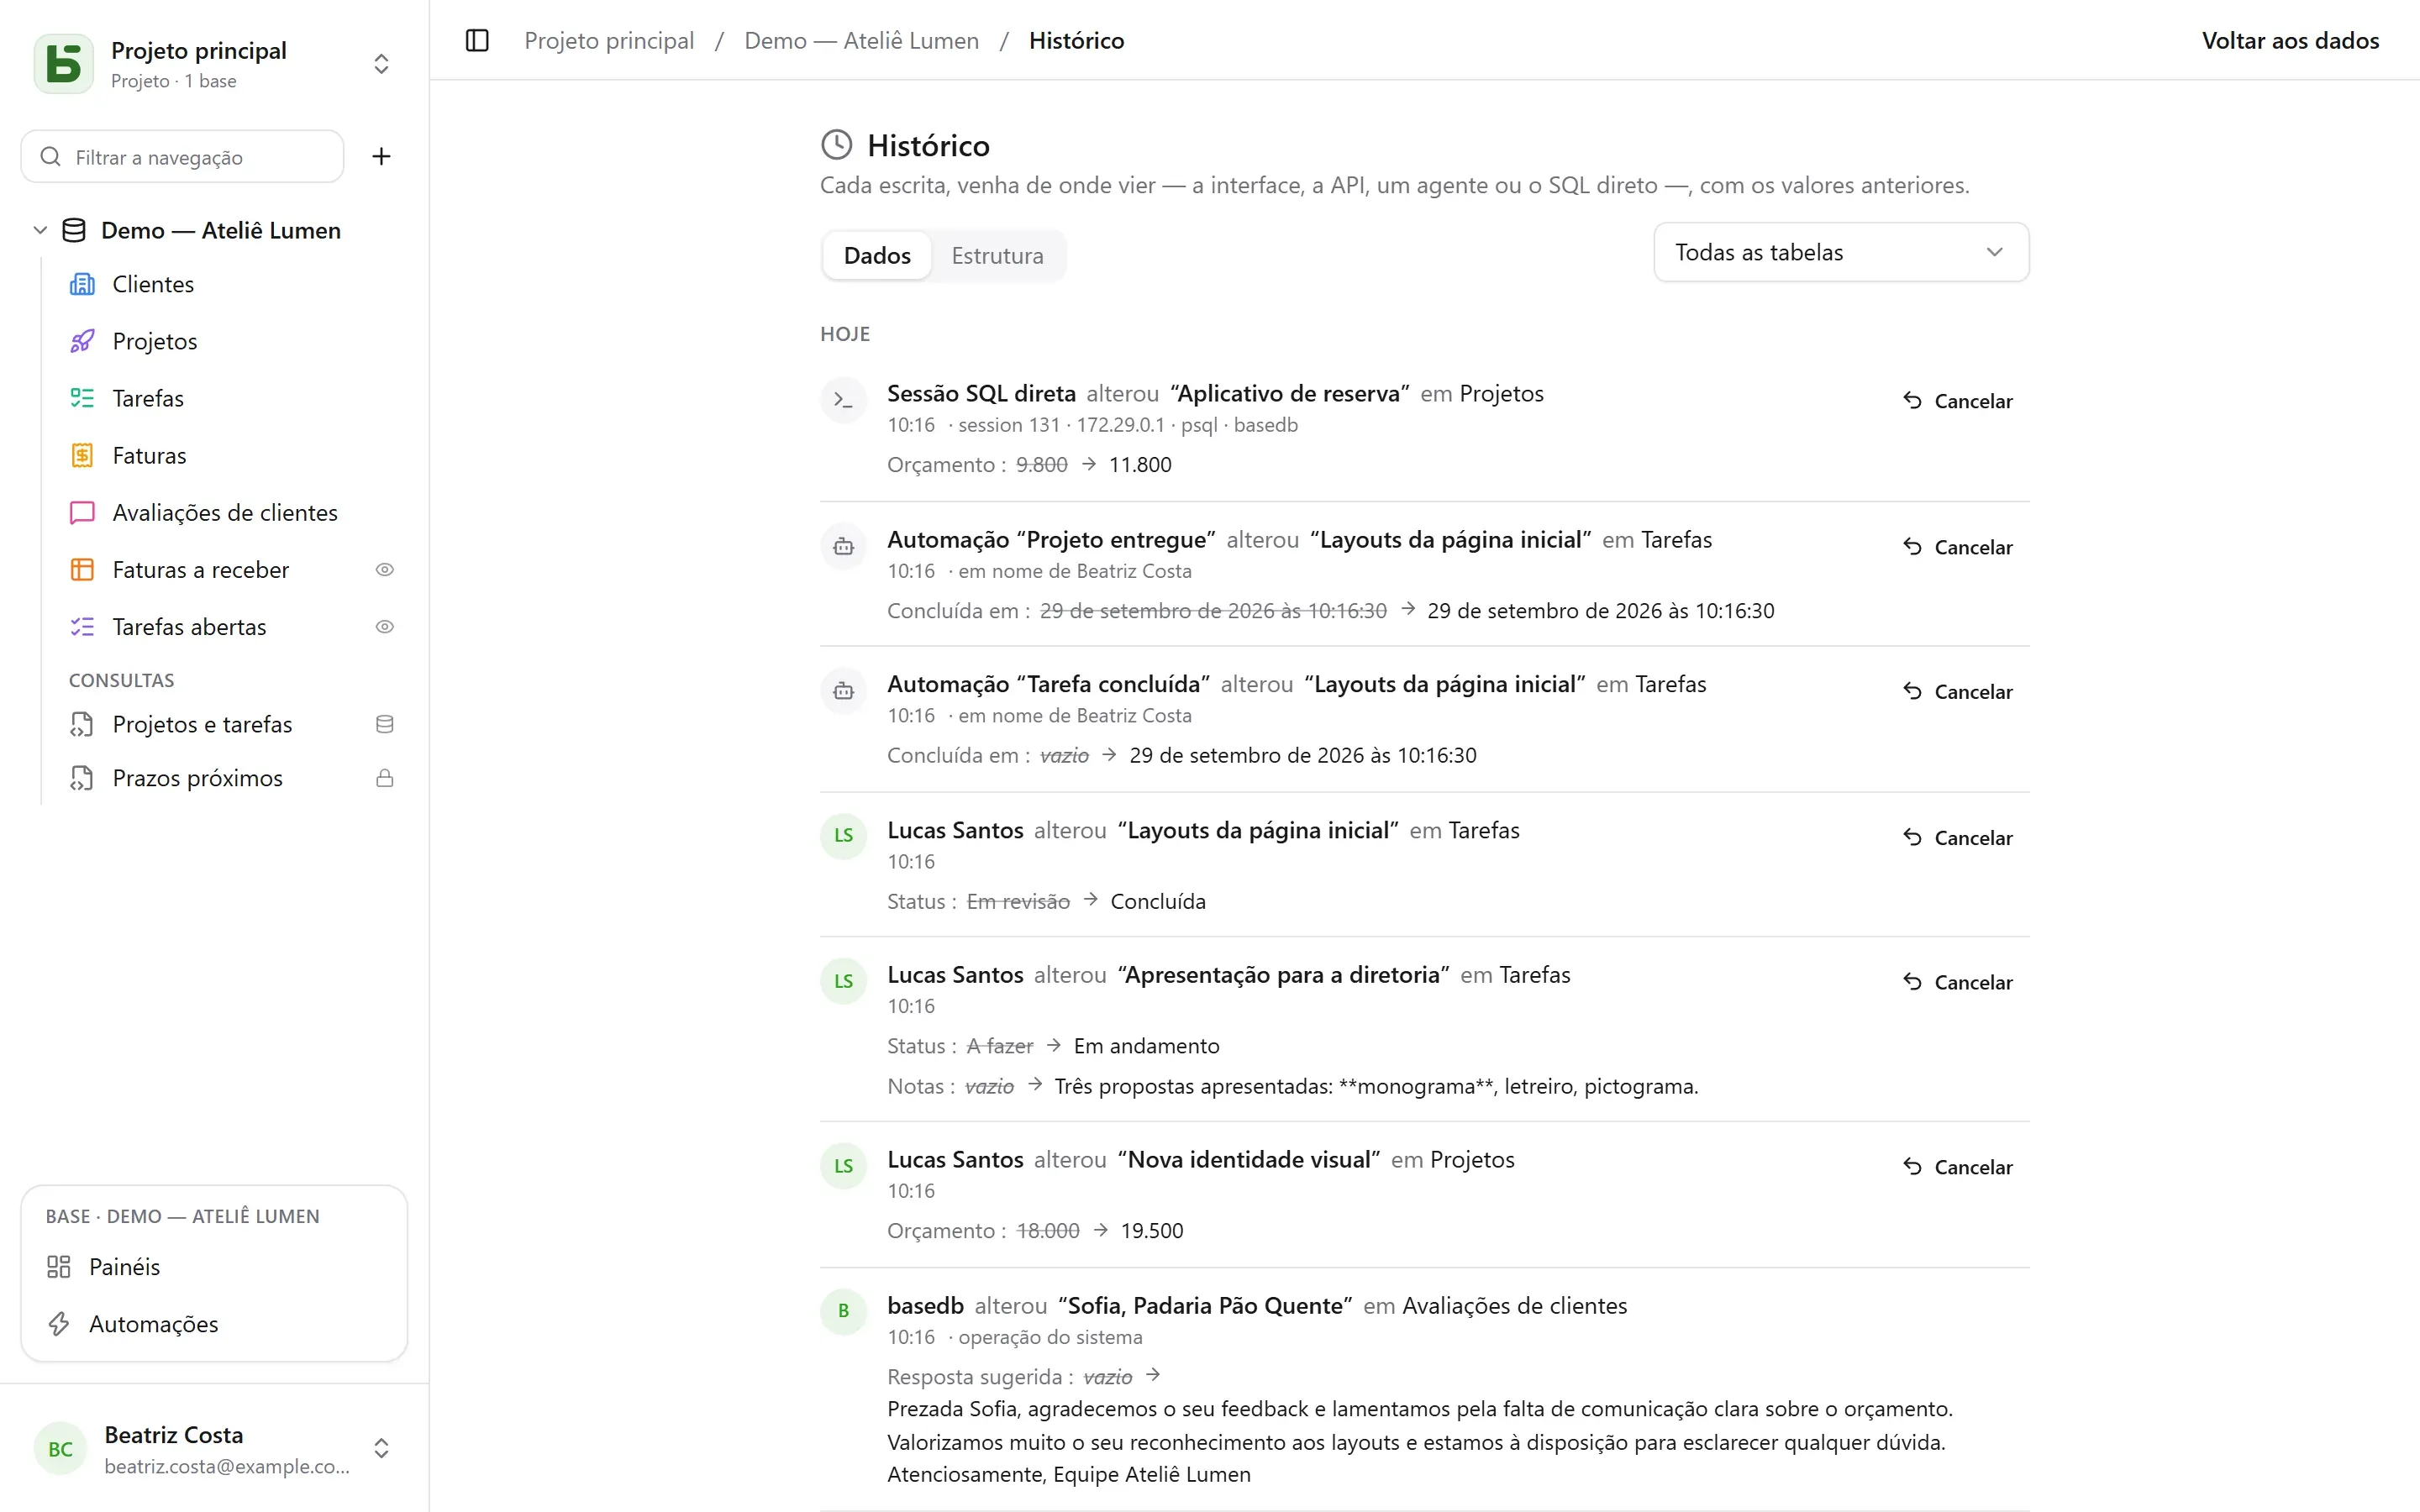
Task: Open Painéis in base panel
Action: tap(214, 1267)
